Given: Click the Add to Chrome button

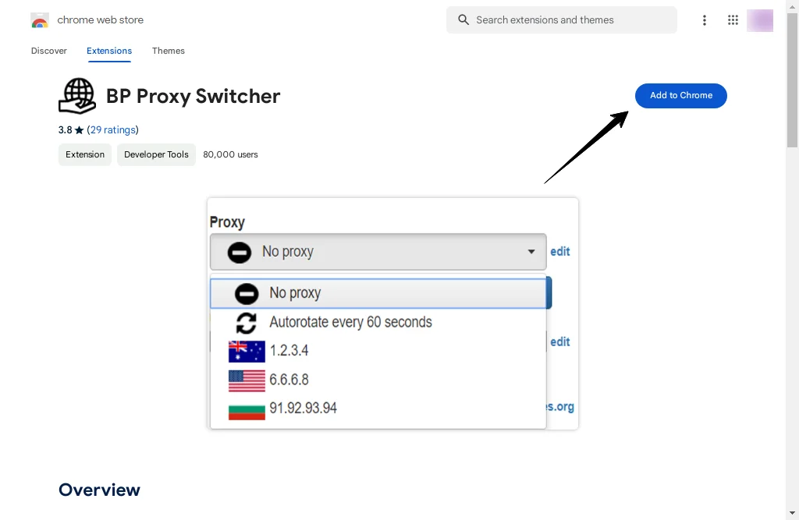Looking at the screenshot, I should 680,96.
